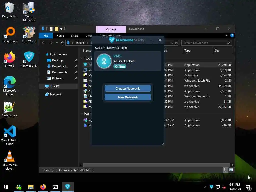Expand the ribbon with the chevron in File Explorer
Image resolution: width=256 pixels, height=192 pixels.
(226, 35)
